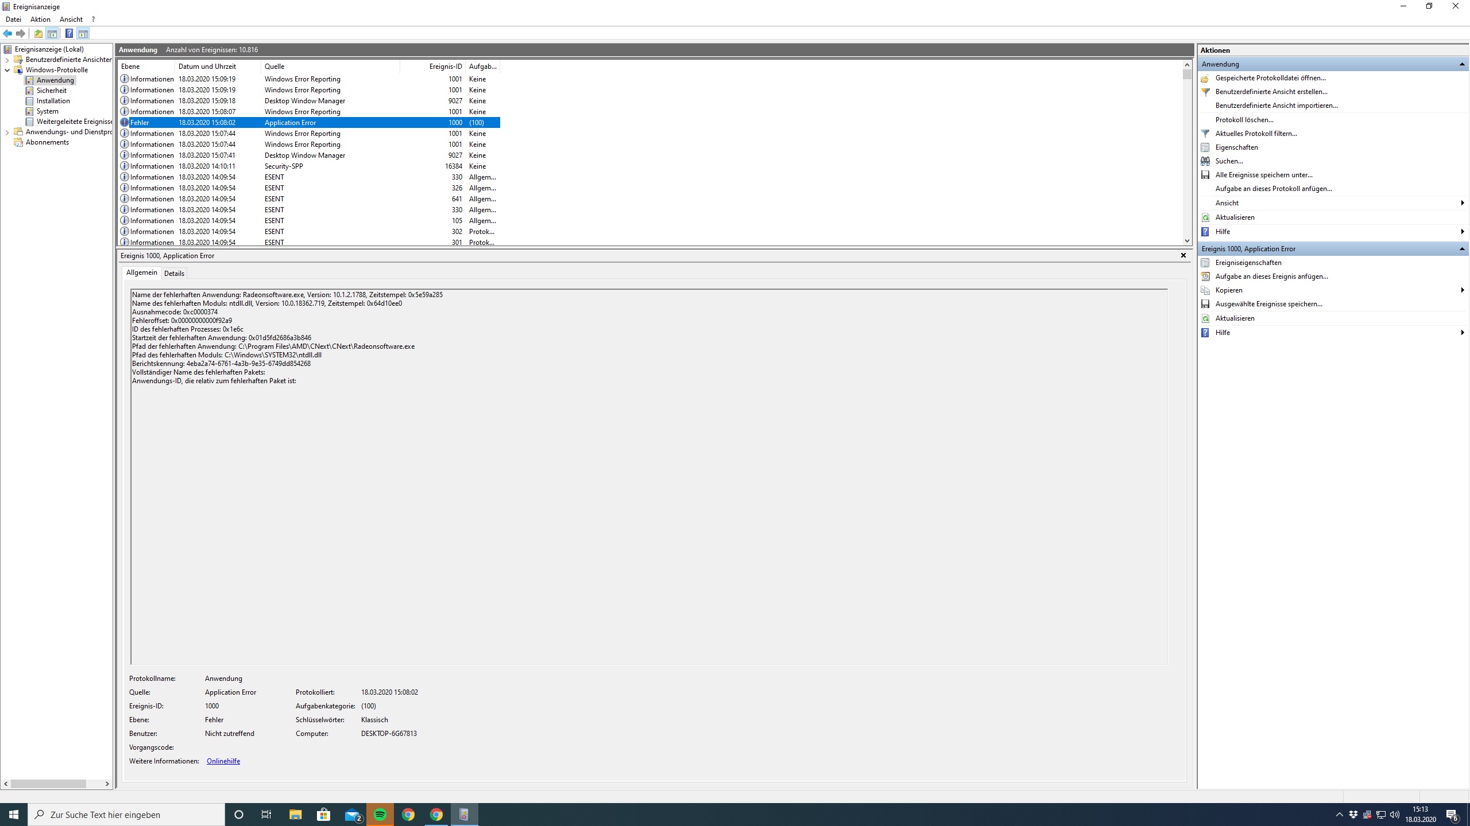The image size is (1470, 826).
Task: Click the back arrow toolbar icon
Action: pyautogui.click(x=7, y=33)
